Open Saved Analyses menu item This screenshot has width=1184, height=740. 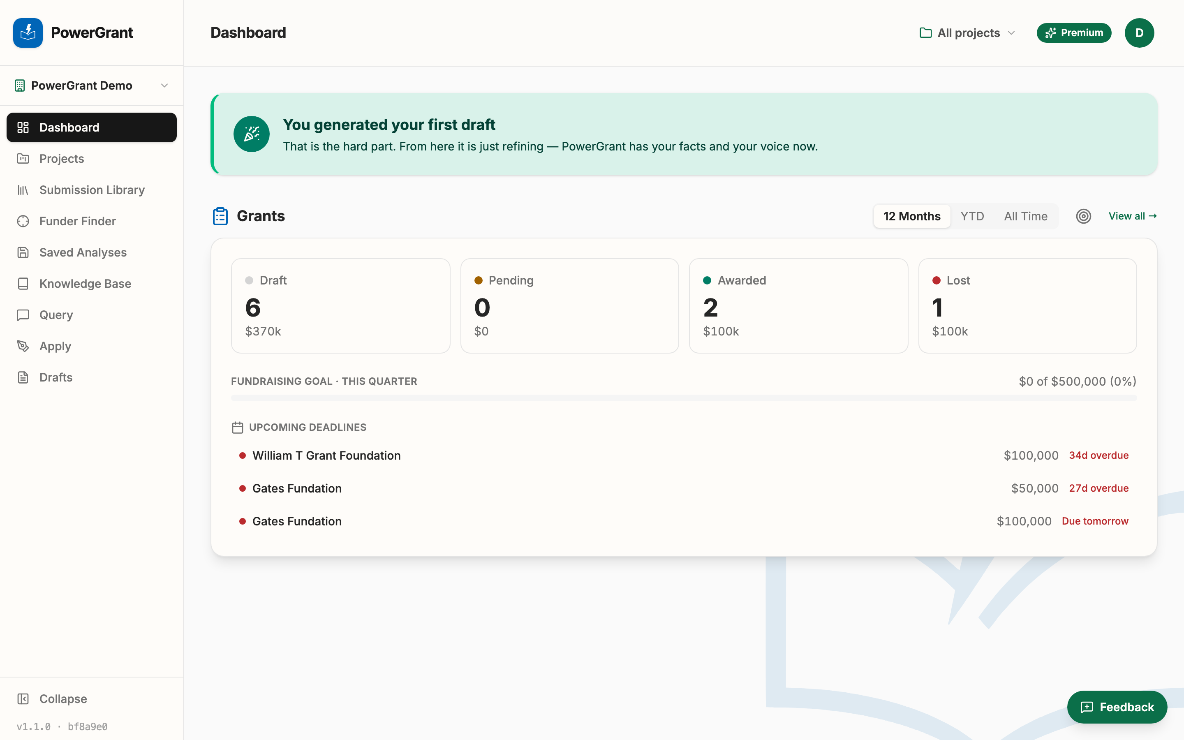coord(92,252)
